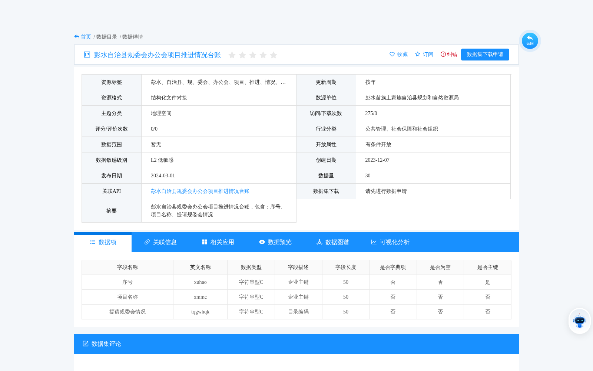Click the heart 收藏 icon
The height and width of the screenshot is (371, 593).
coord(392,54)
